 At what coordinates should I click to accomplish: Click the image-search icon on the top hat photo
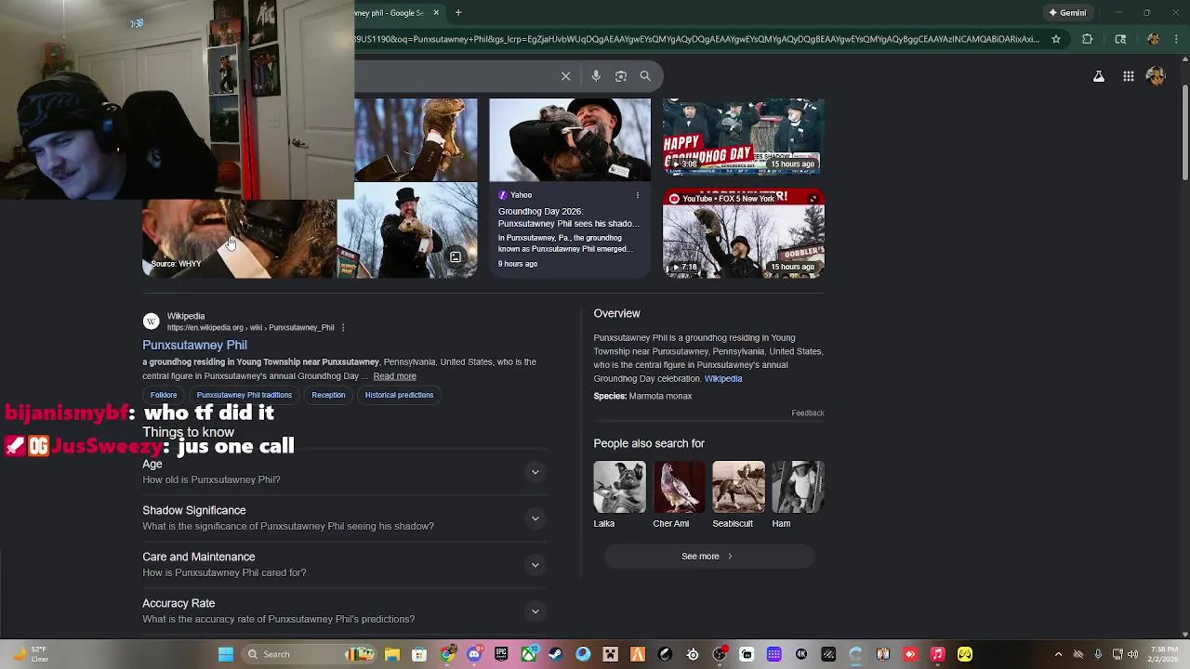(456, 257)
